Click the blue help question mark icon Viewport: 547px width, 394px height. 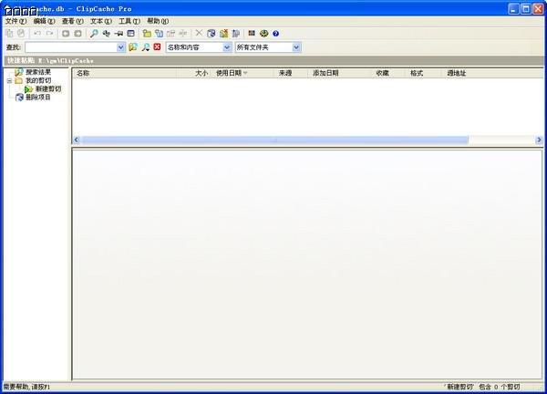point(275,34)
